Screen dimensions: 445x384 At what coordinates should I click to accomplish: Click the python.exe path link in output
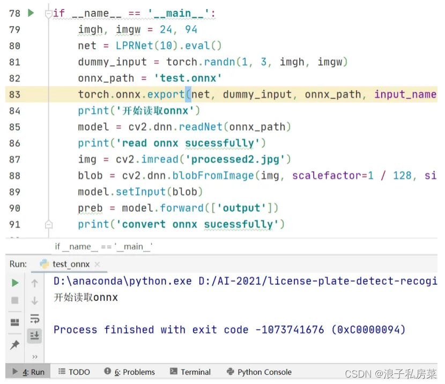click(x=123, y=281)
